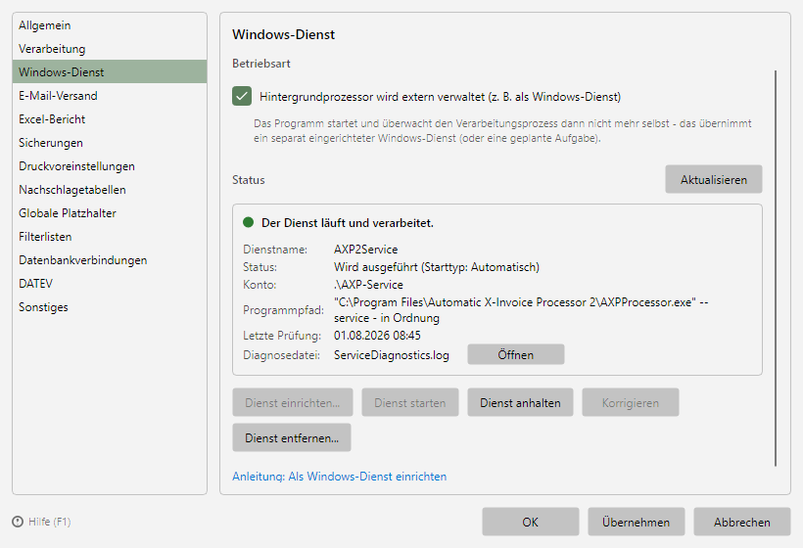
Task: Go to E-Mail-Versand settings
Action: (110, 96)
